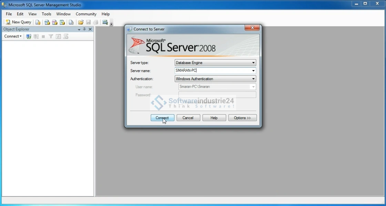The height and width of the screenshot is (206, 386).
Task: Open the Connect dropdown in Object Explorer
Action: coord(13,36)
